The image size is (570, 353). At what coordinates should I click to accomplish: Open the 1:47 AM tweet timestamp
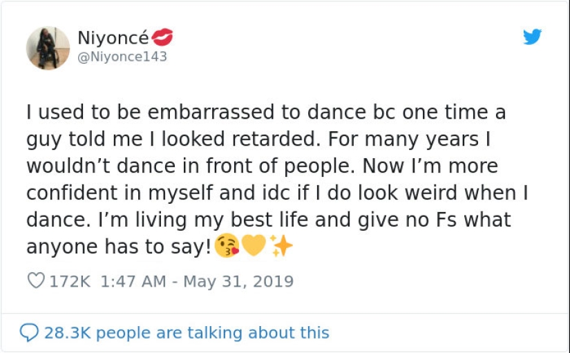point(133,281)
